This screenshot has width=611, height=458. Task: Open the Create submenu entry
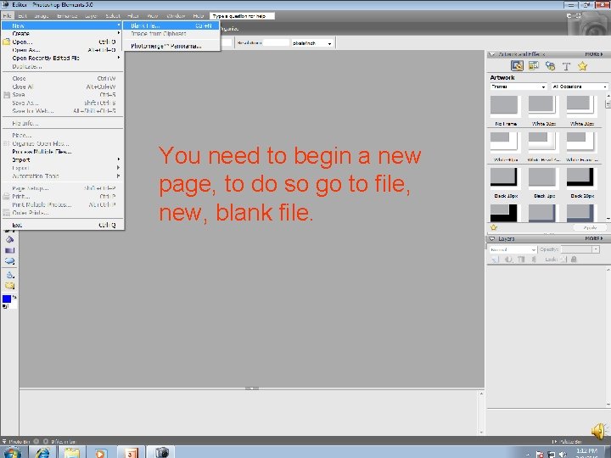(62, 34)
